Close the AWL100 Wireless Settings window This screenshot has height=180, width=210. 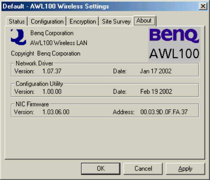coord(203,6)
